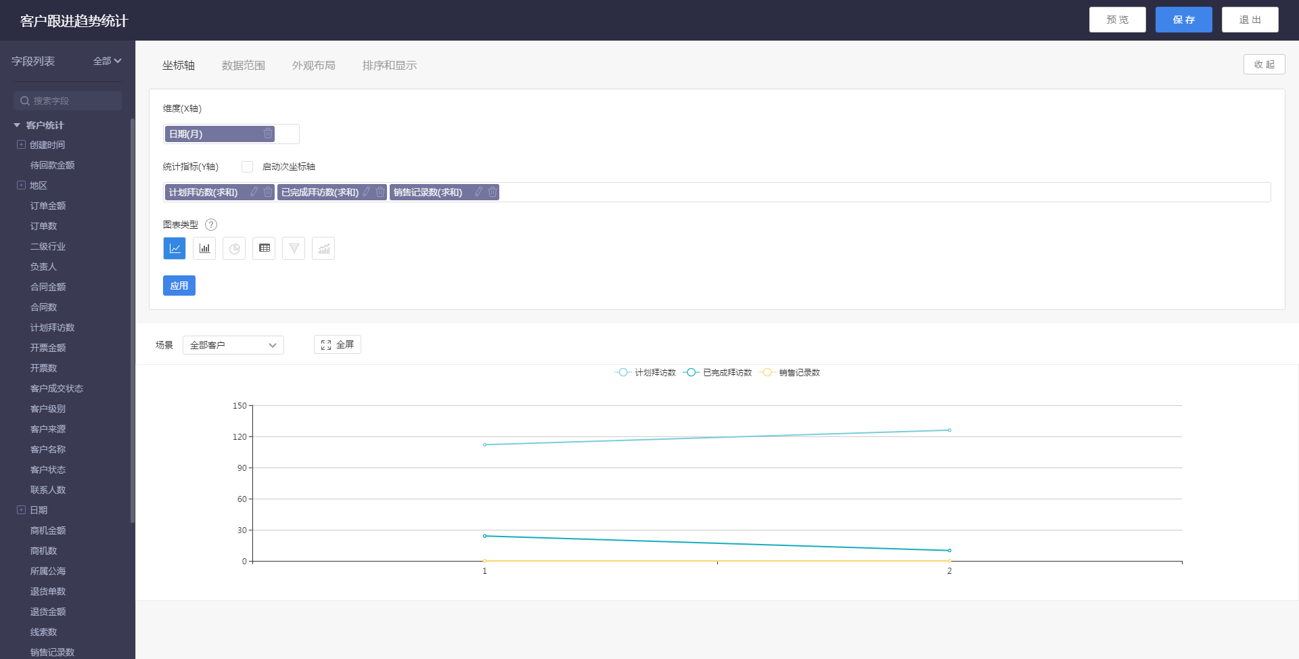Delete the 日期(月) dimension tag
The image size is (1299, 659).
tap(268, 133)
